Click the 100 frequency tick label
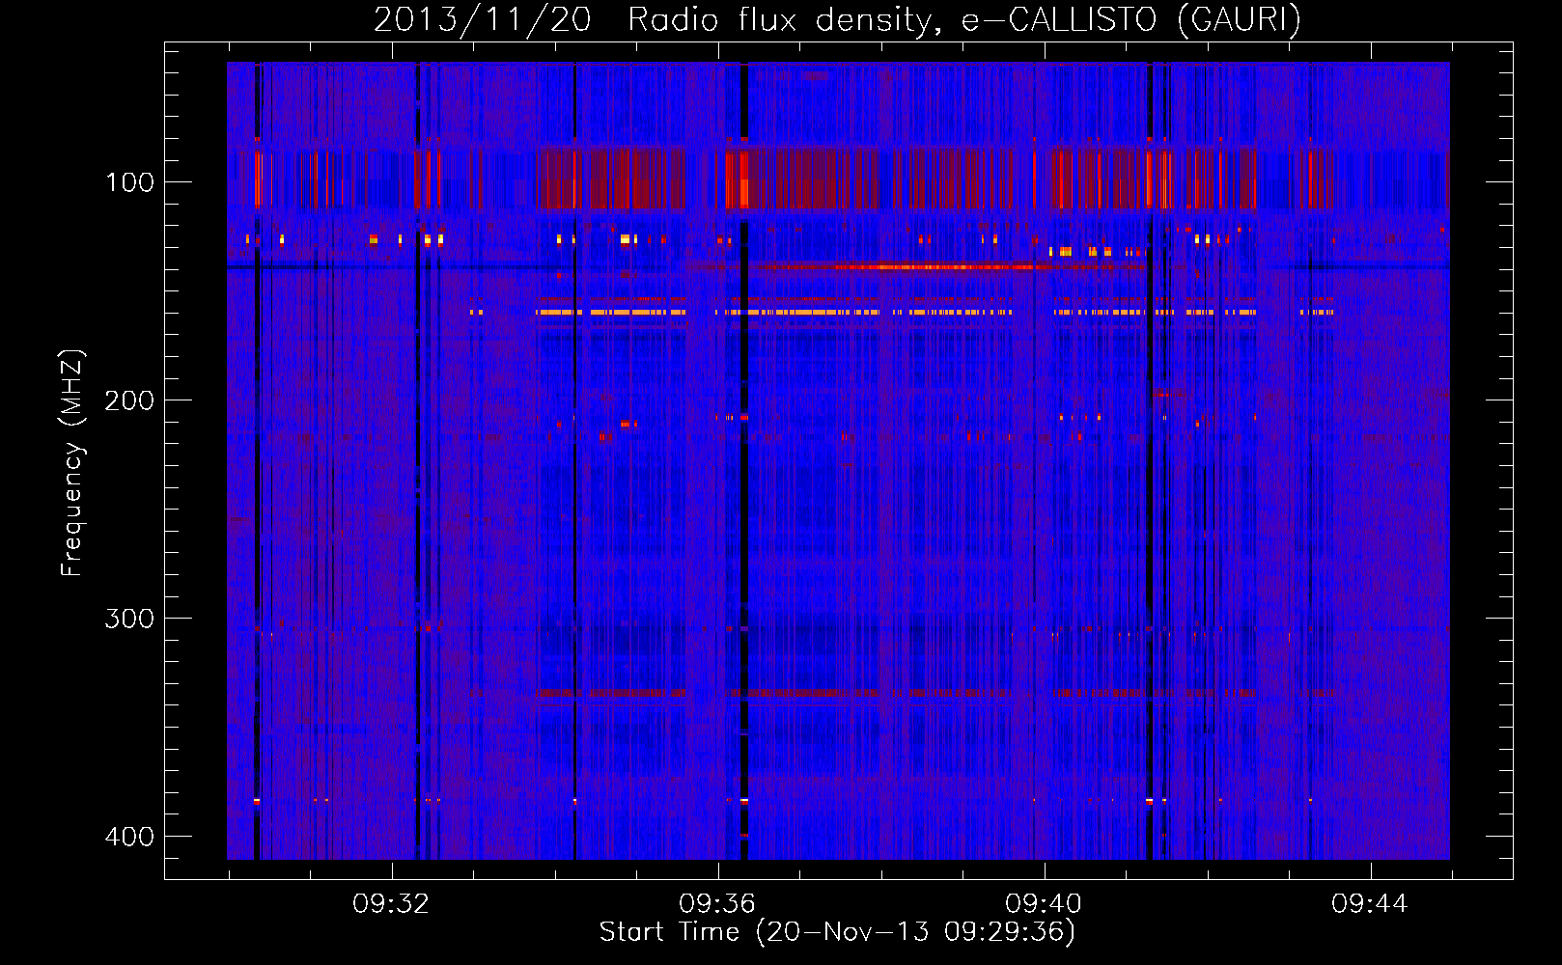 click(x=129, y=182)
